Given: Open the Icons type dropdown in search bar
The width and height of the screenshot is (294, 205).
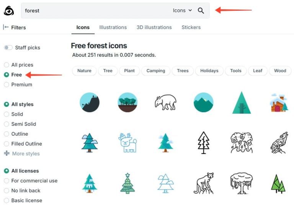Looking at the screenshot, I should (x=182, y=11).
